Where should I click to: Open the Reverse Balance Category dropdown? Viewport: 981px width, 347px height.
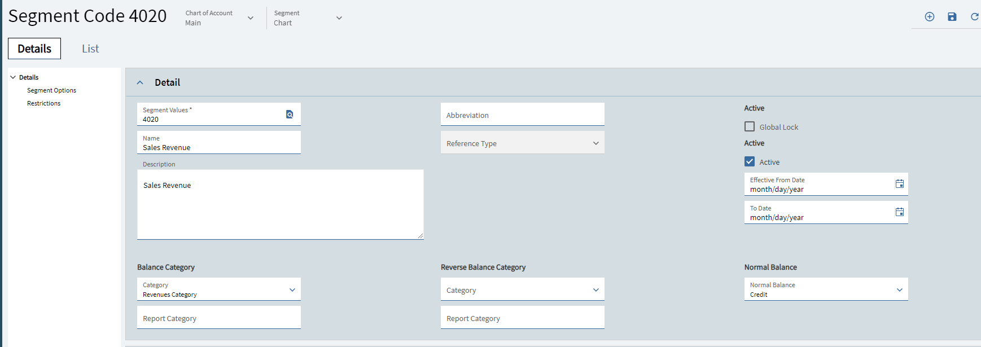[523, 289]
